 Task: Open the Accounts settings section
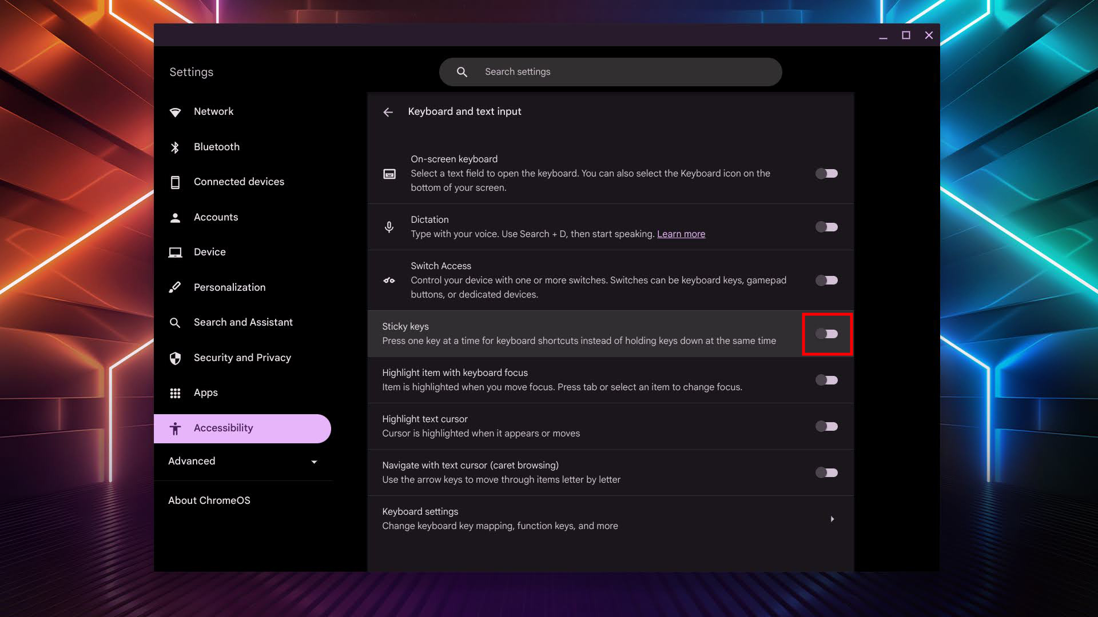click(x=216, y=217)
